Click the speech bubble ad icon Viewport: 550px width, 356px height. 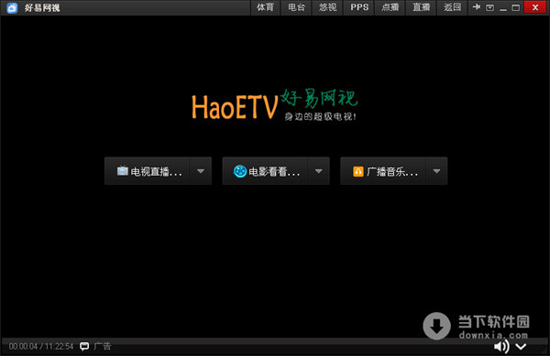tap(84, 347)
